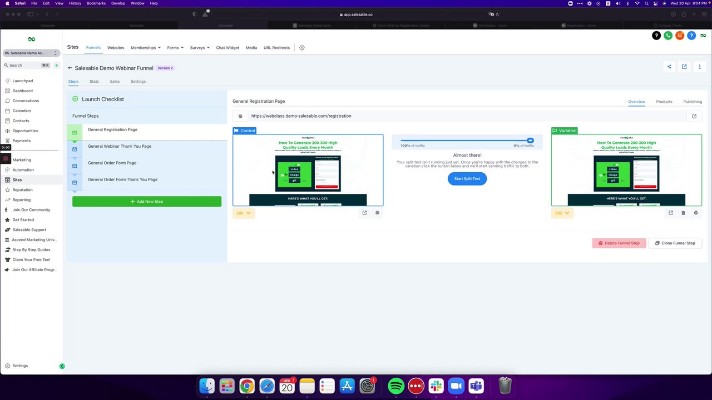Open the Safari Bookmarks menu
Screen dimensions: 712x400
(96, 3)
